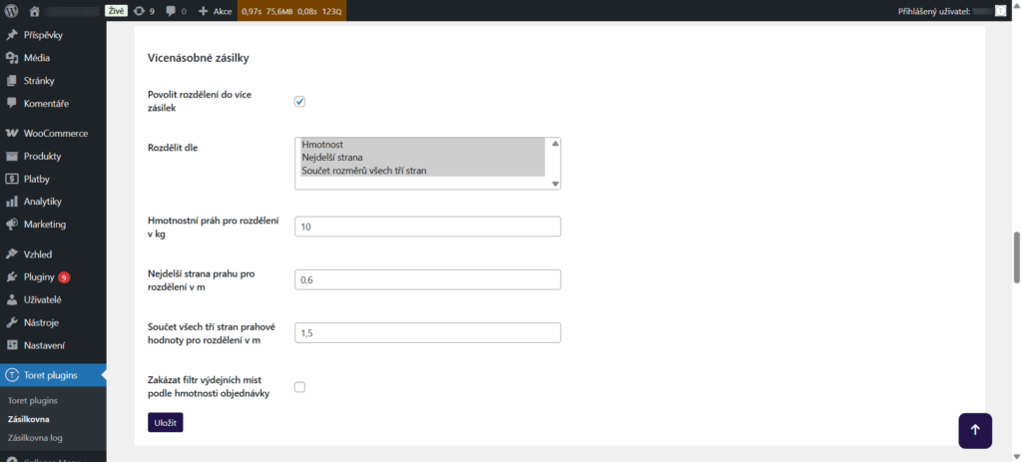Select Nejdelší strana in Rozdělit dle list
This screenshot has height=462, width=1022.
tap(422, 158)
